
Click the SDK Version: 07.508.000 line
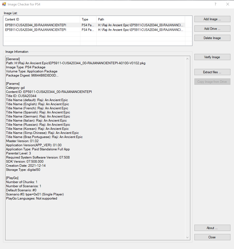25,162
